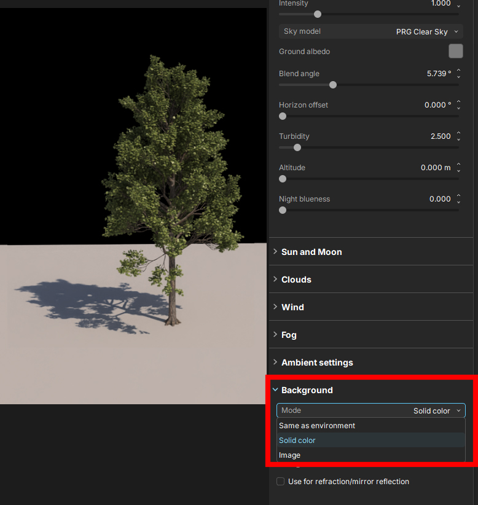Click the Turbidity slider handle
478x505 pixels.
(297, 147)
